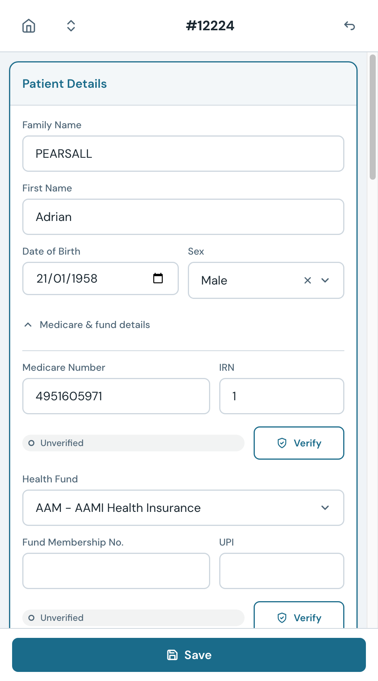Focus the UPI field
Viewport: 378px width, 681px height.
point(282,571)
